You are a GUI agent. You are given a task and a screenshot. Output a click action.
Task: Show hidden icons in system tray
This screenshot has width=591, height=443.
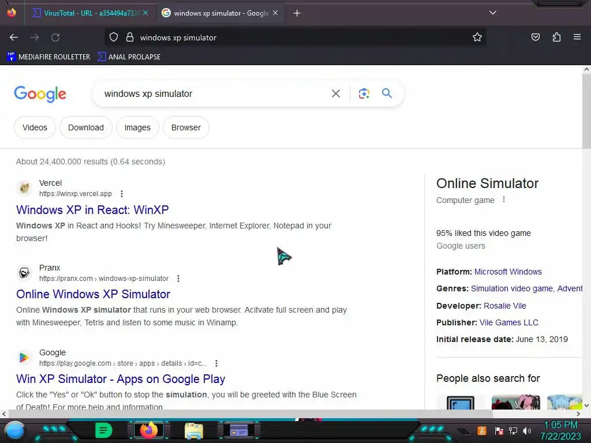point(463,431)
